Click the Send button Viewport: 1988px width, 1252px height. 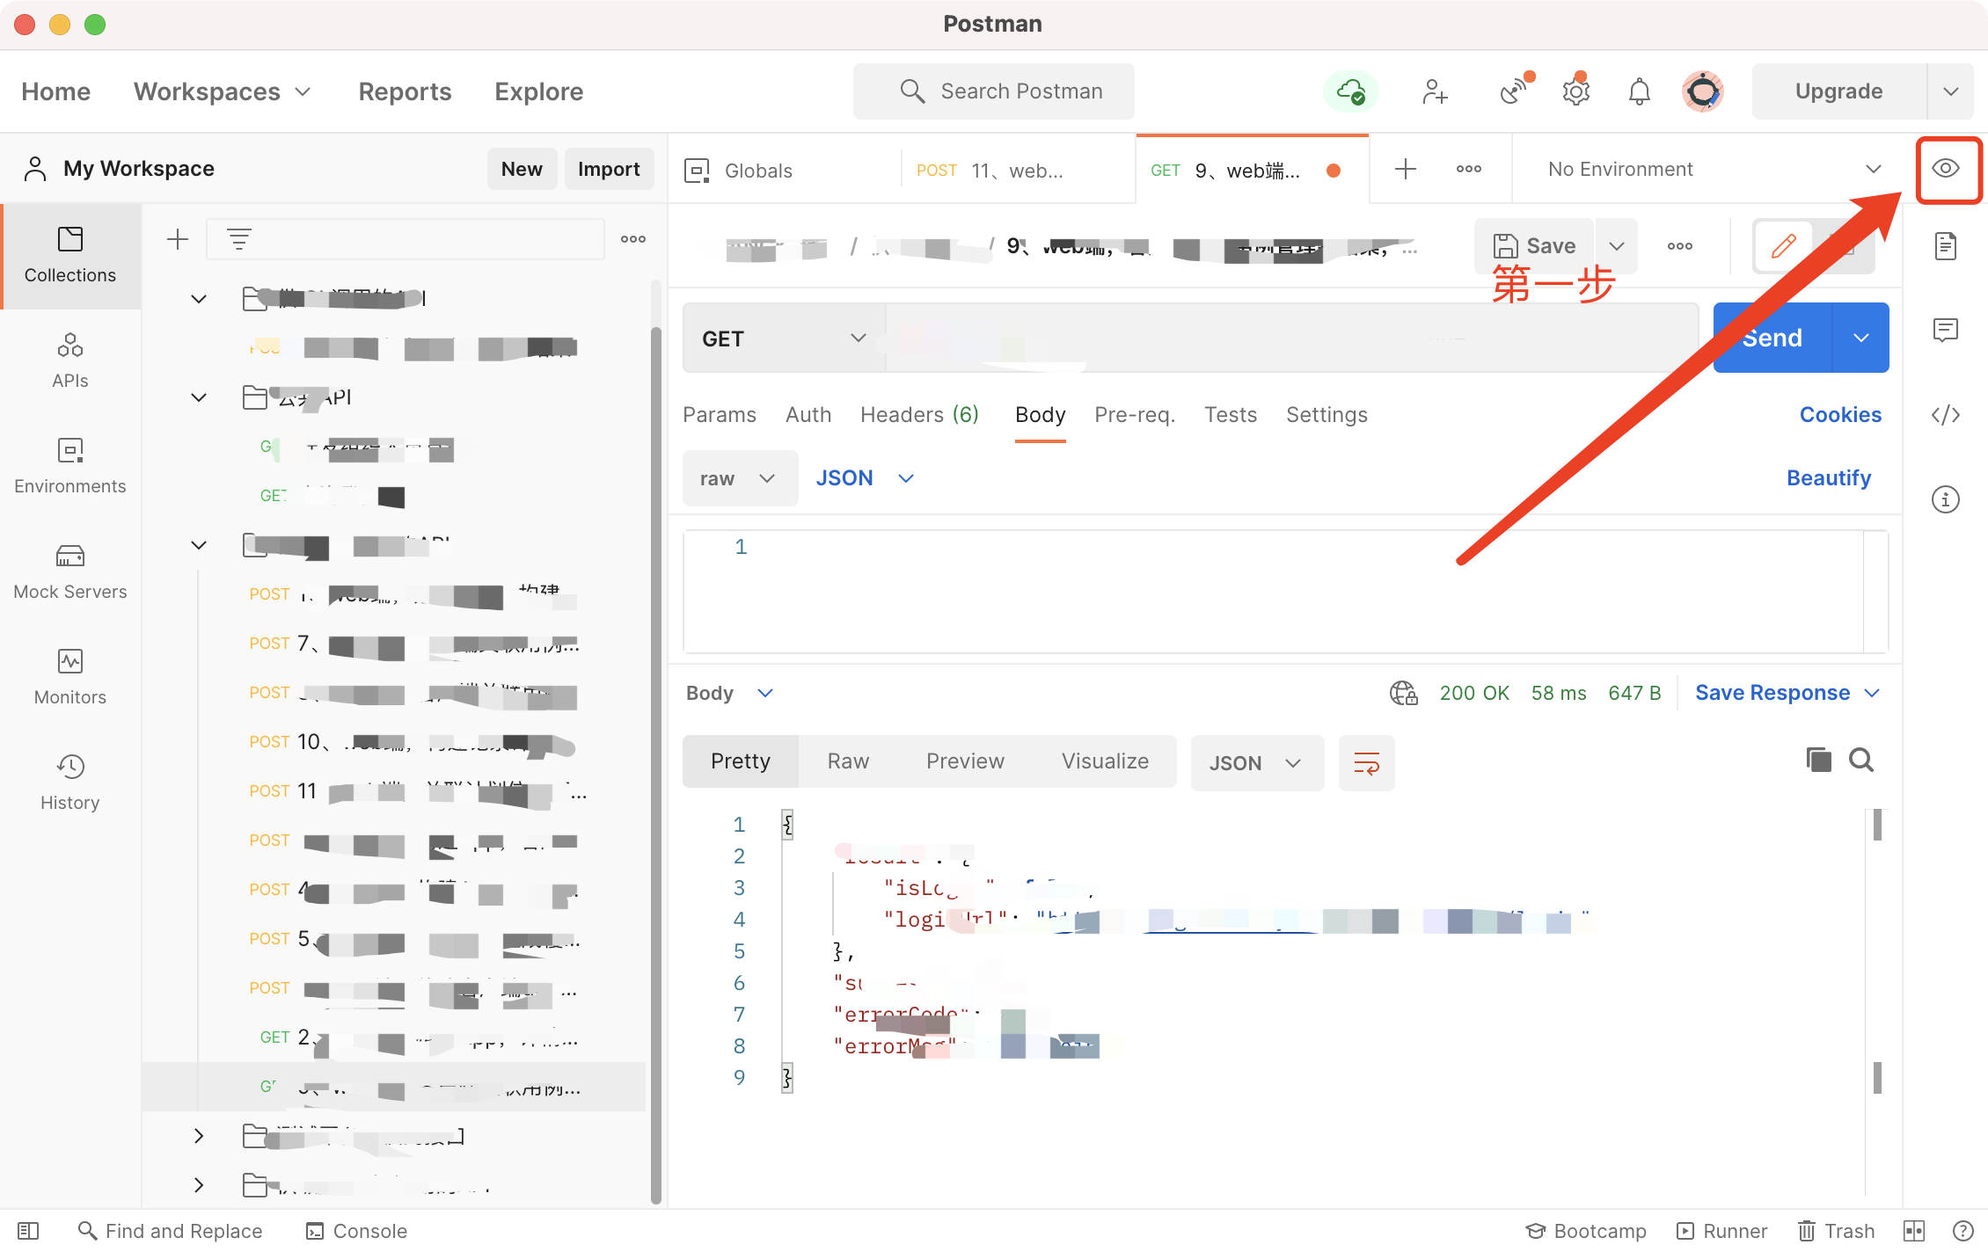click(x=1772, y=338)
